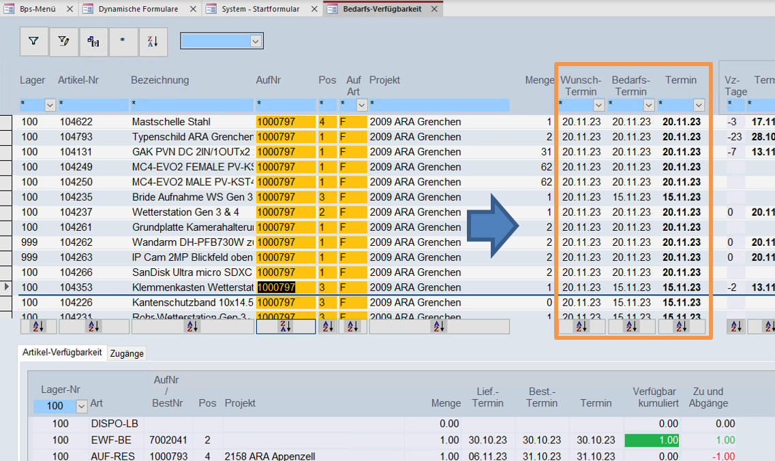Click the Bezeichnung filter input field
The height and width of the screenshot is (461, 775).
192,105
